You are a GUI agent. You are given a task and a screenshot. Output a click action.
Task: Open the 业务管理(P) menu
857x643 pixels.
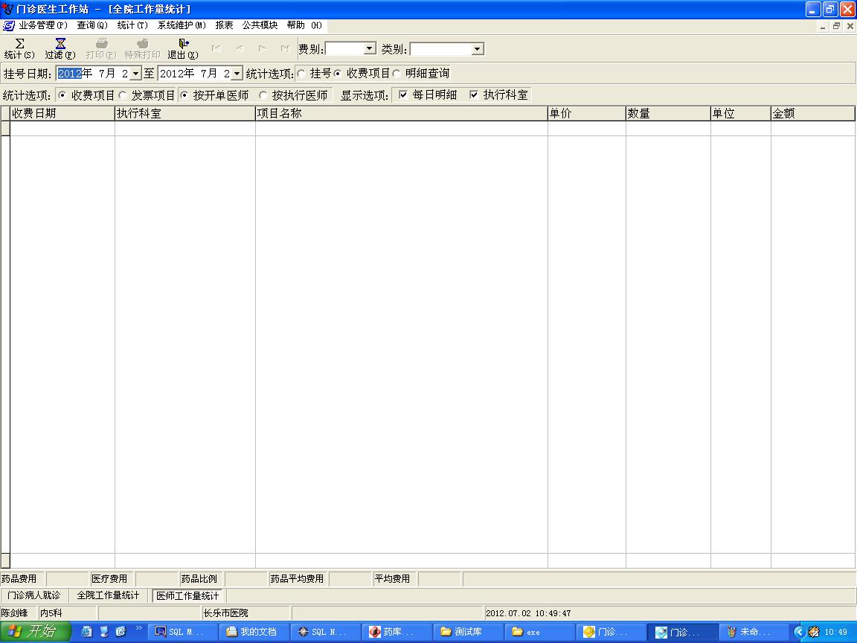pyautogui.click(x=43, y=25)
